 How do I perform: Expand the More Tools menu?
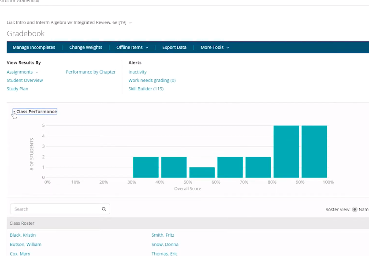click(215, 47)
